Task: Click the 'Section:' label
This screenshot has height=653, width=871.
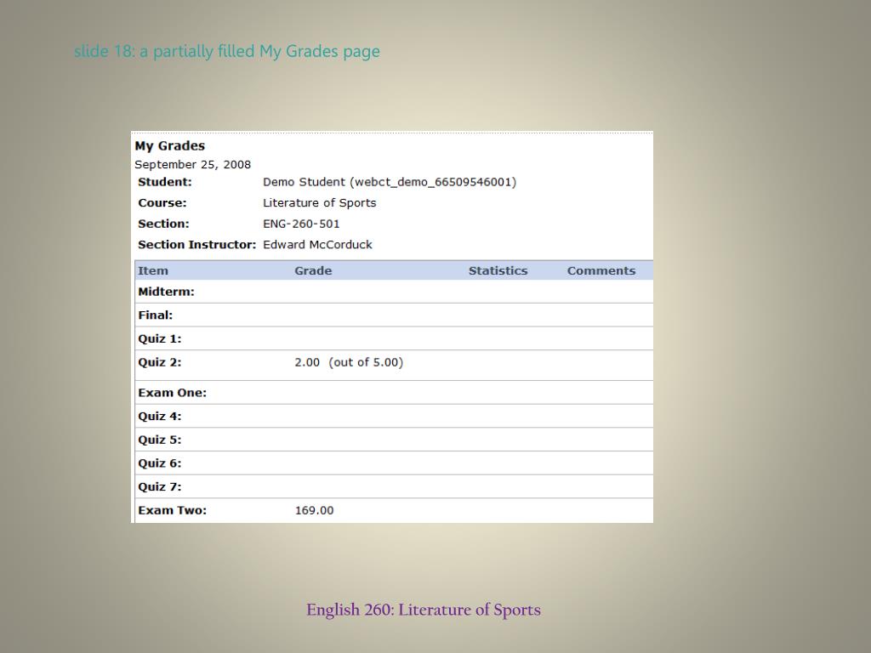Action: 163,224
